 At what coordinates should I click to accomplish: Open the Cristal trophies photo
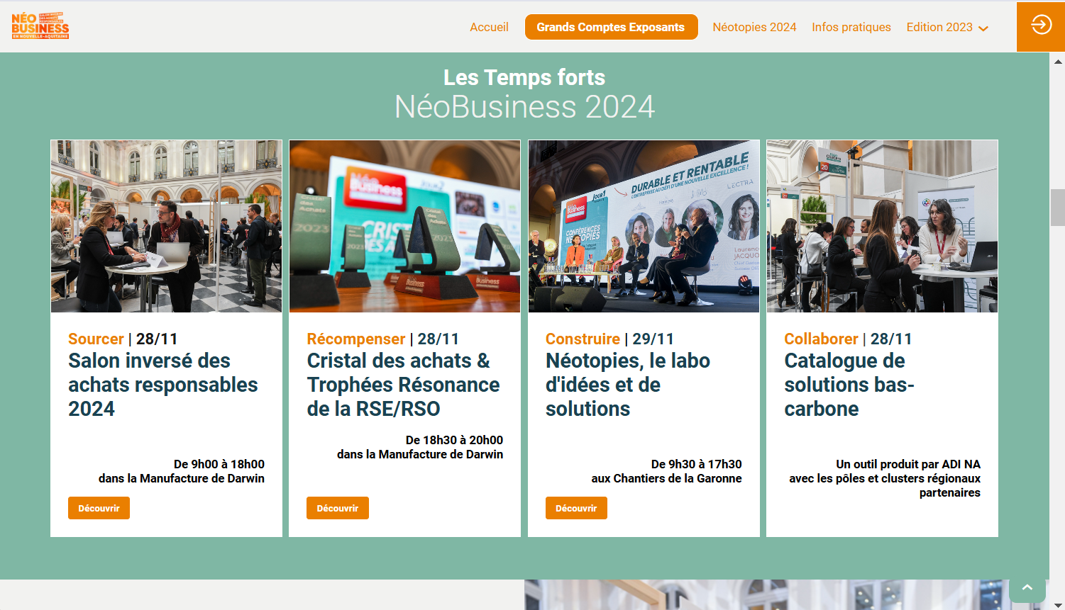tap(404, 226)
